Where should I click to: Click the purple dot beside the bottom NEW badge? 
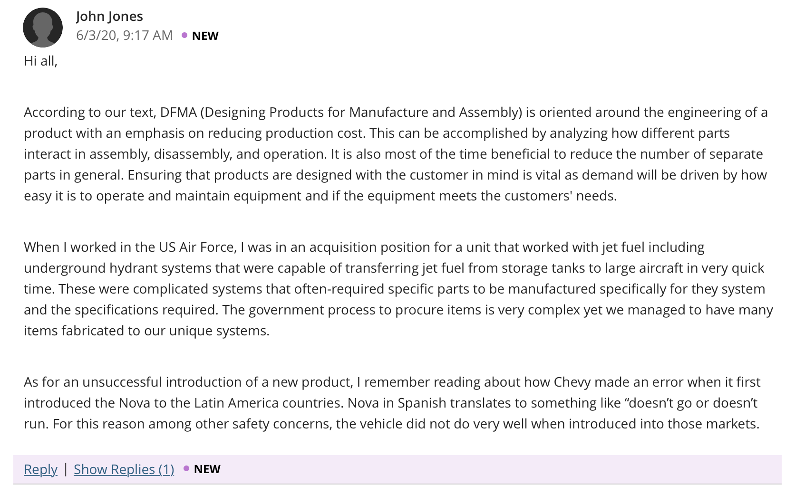[186, 468]
